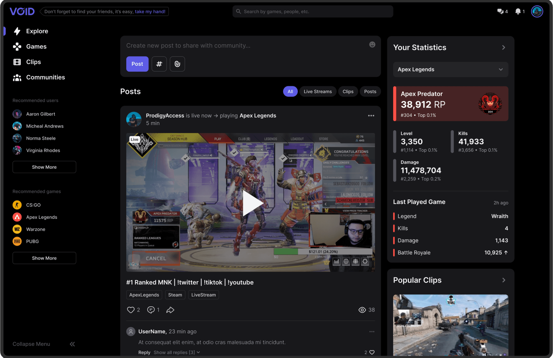
Task: Attach a file using the paperclip icon
Action: click(x=177, y=64)
